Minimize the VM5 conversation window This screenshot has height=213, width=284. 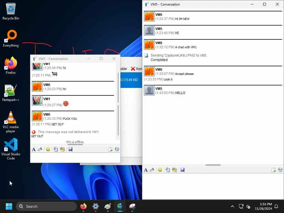click(x=252, y=4)
